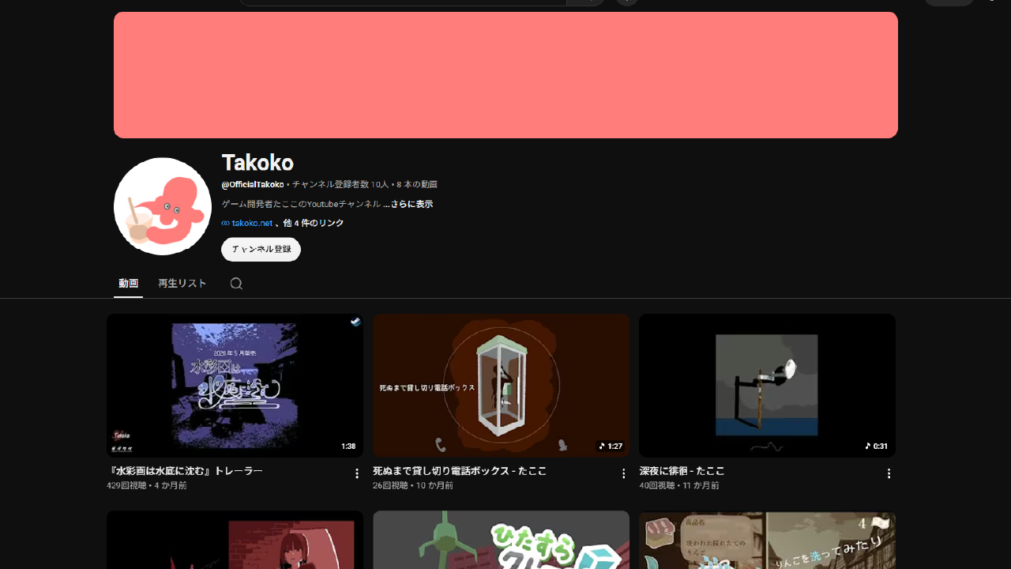1011x569 pixels.
Task: Click the Takoko channel name heading
Action: coord(257,163)
